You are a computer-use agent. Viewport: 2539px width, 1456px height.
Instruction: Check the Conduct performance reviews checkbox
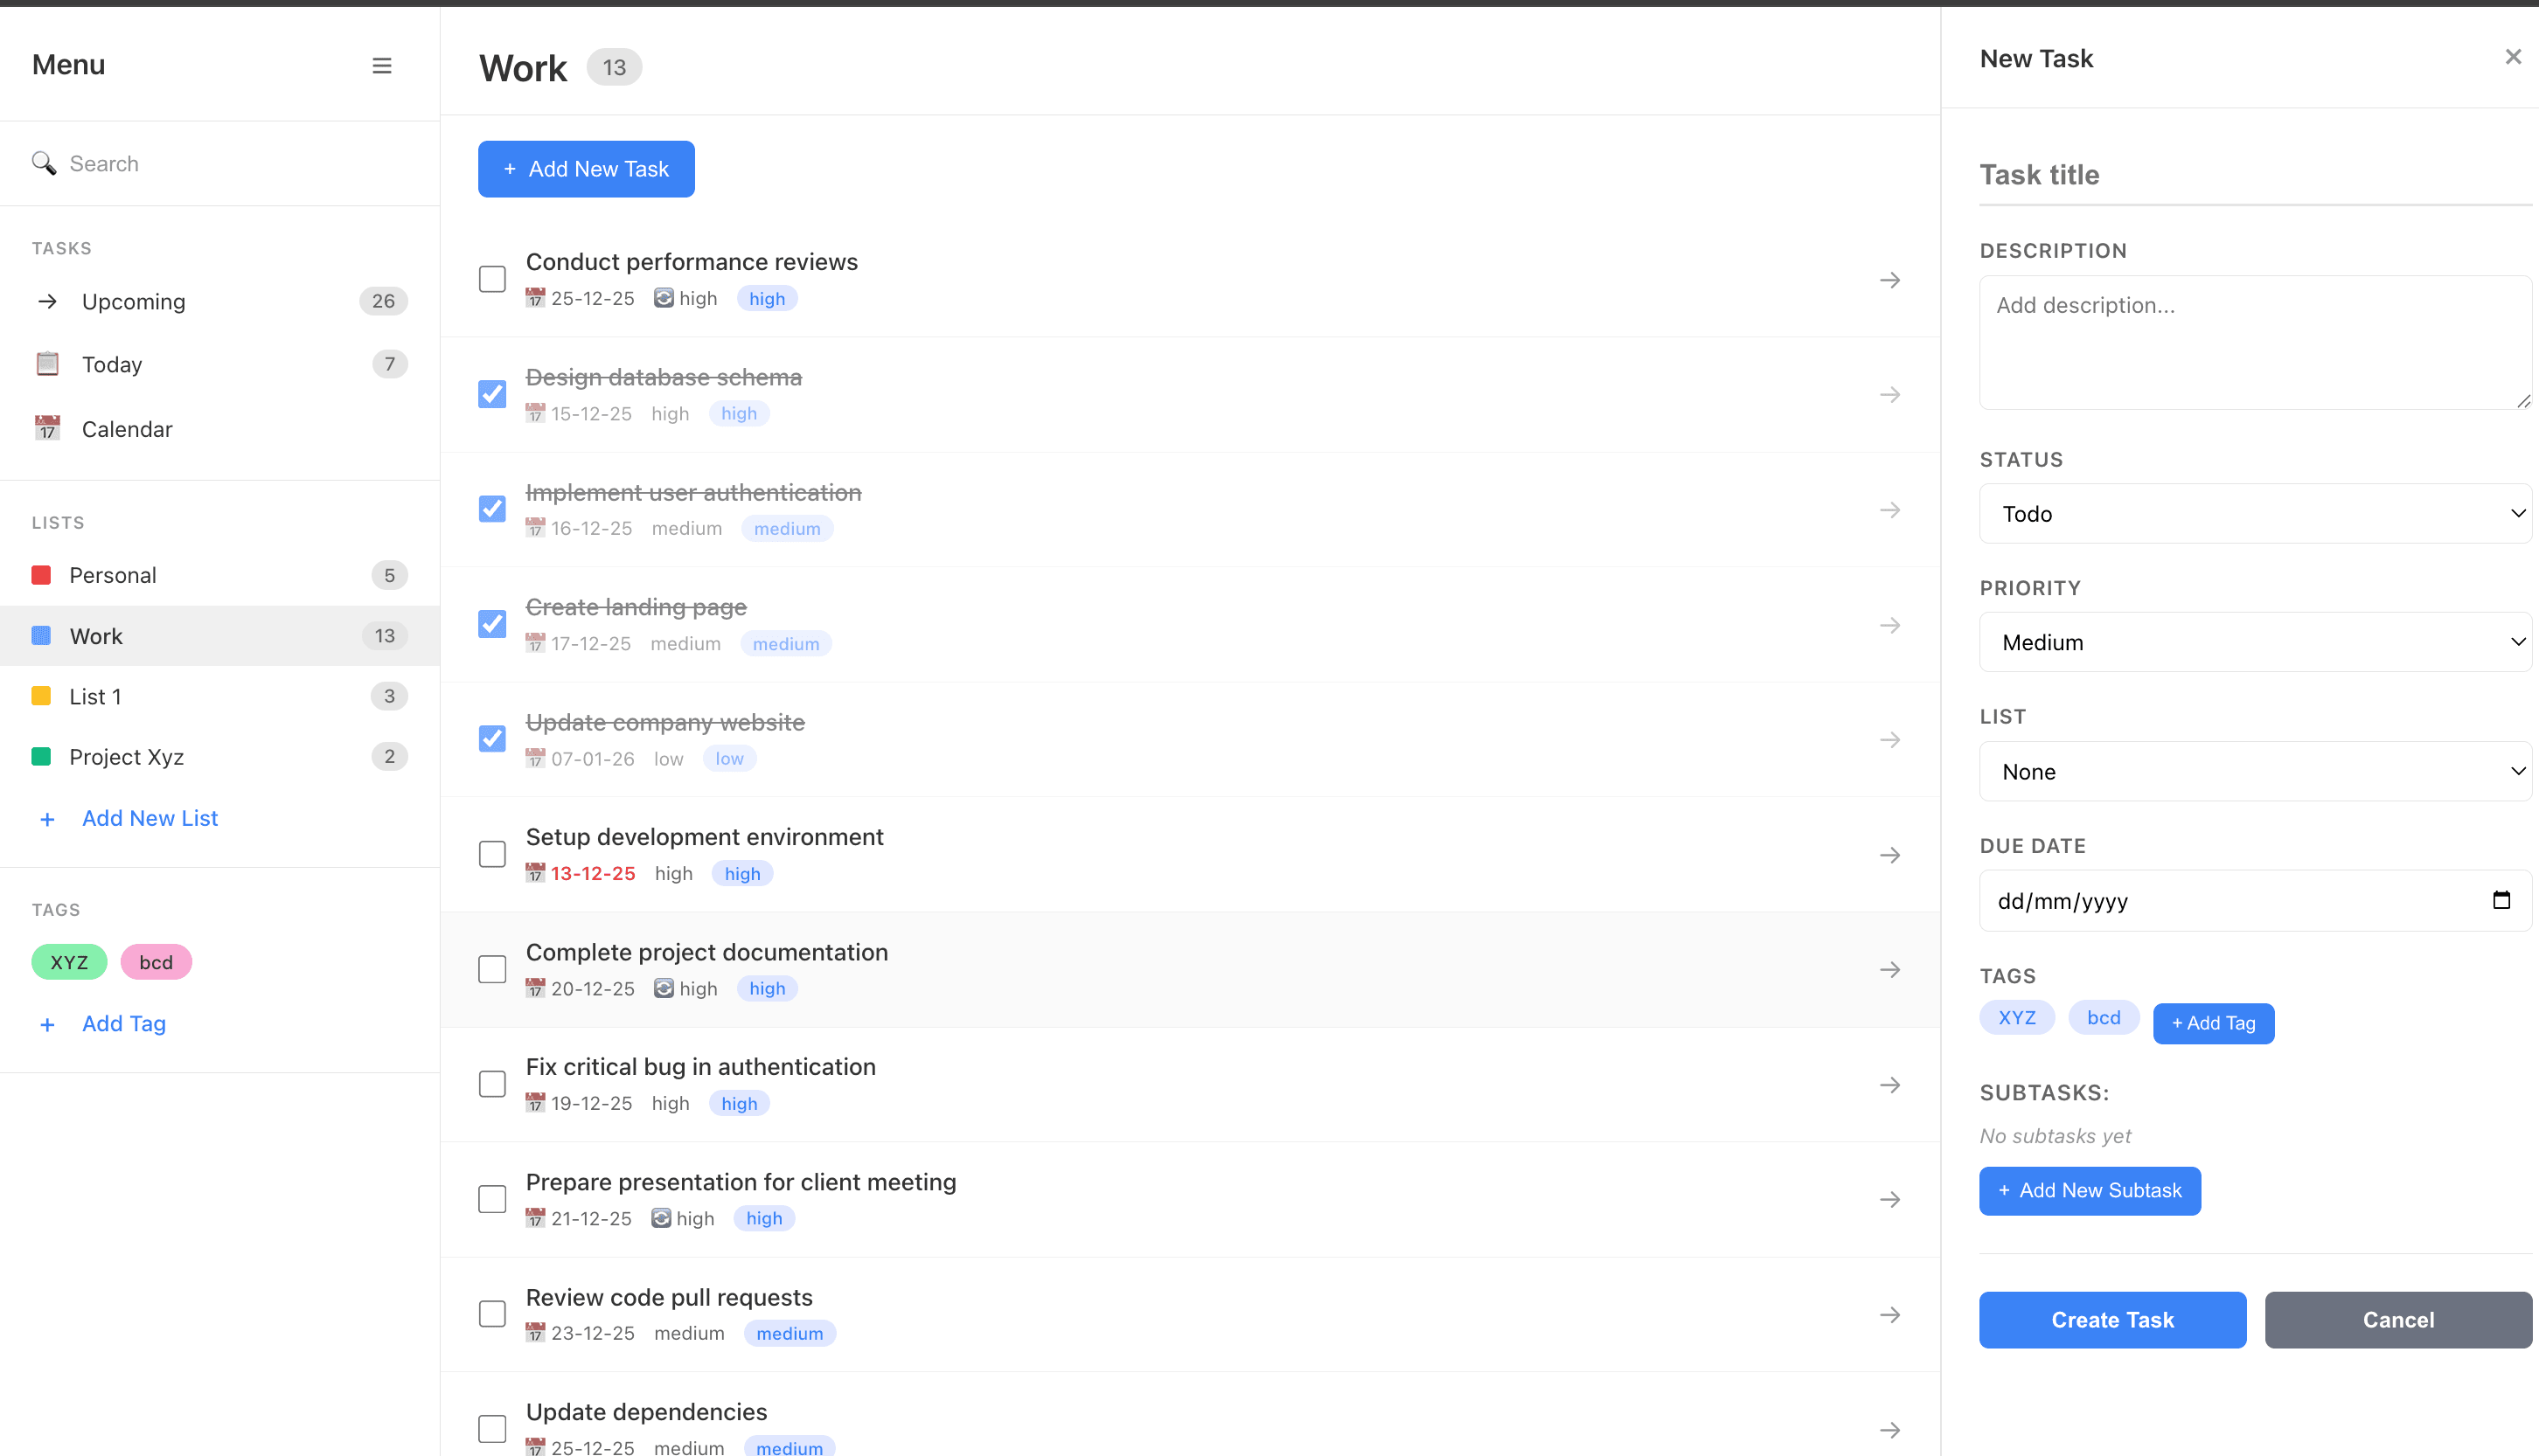[492, 279]
